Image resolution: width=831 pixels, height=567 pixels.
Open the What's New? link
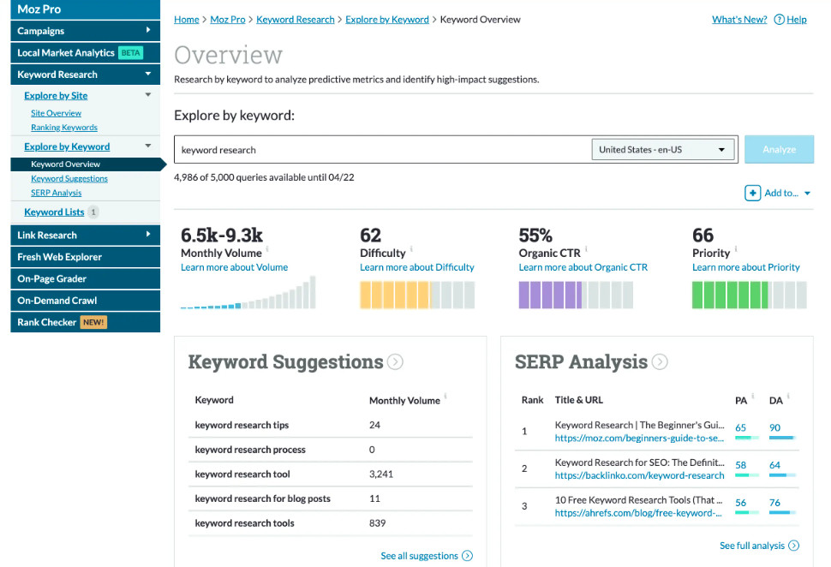(739, 20)
